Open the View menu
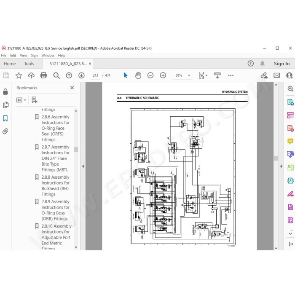 point(24,56)
